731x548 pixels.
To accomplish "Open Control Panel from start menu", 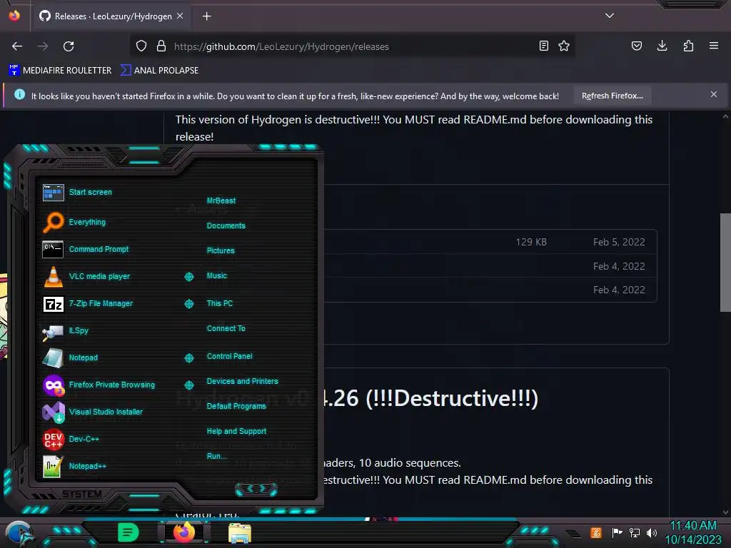I will pos(229,357).
